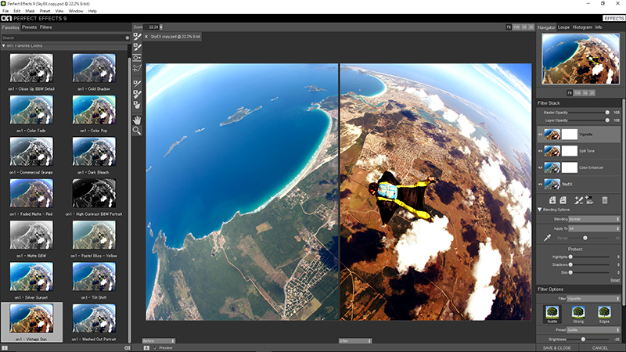Image resolution: width=626 pixels, height=352 pixels.
Task: Set Navigator zoom to 25
Action: [592, 93]
